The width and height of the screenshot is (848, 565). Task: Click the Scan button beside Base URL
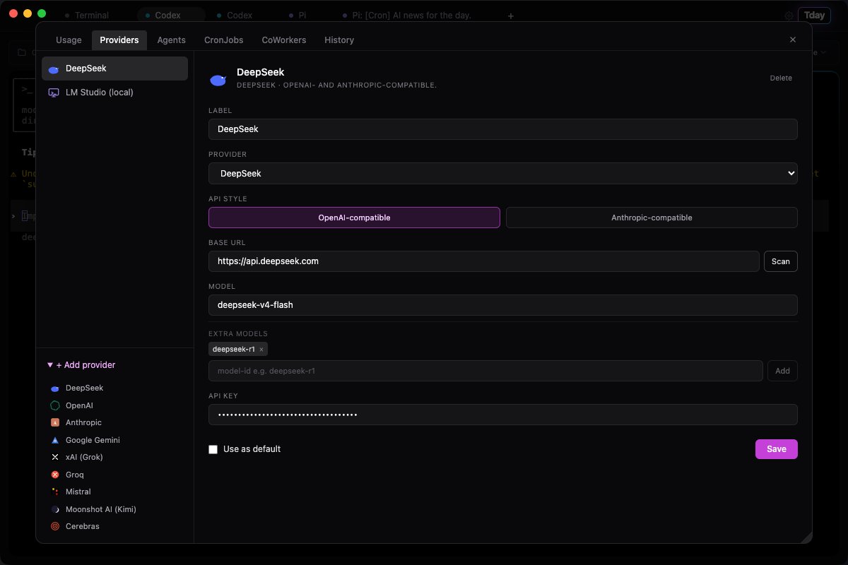(781, 261)
